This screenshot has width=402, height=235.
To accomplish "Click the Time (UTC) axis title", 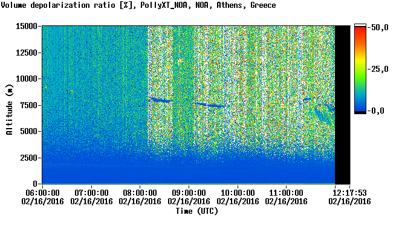I will click(196, 211).
